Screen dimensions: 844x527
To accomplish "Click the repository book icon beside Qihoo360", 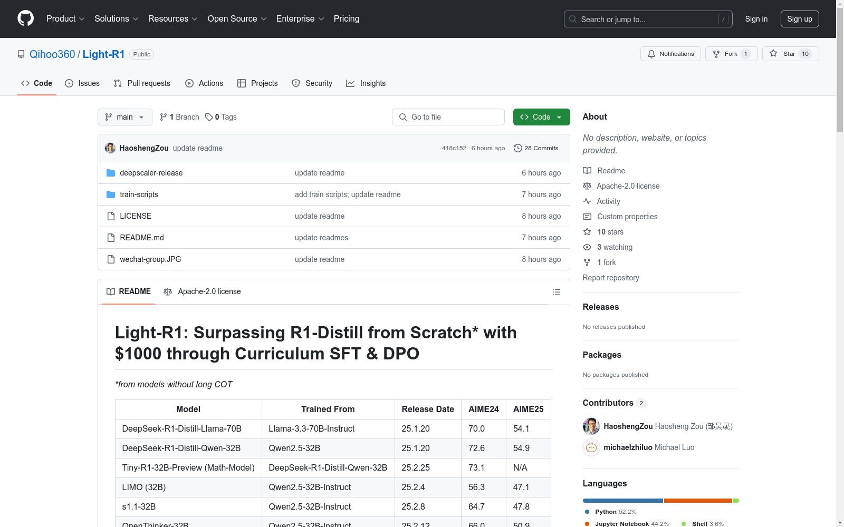I will pos(21,54).
